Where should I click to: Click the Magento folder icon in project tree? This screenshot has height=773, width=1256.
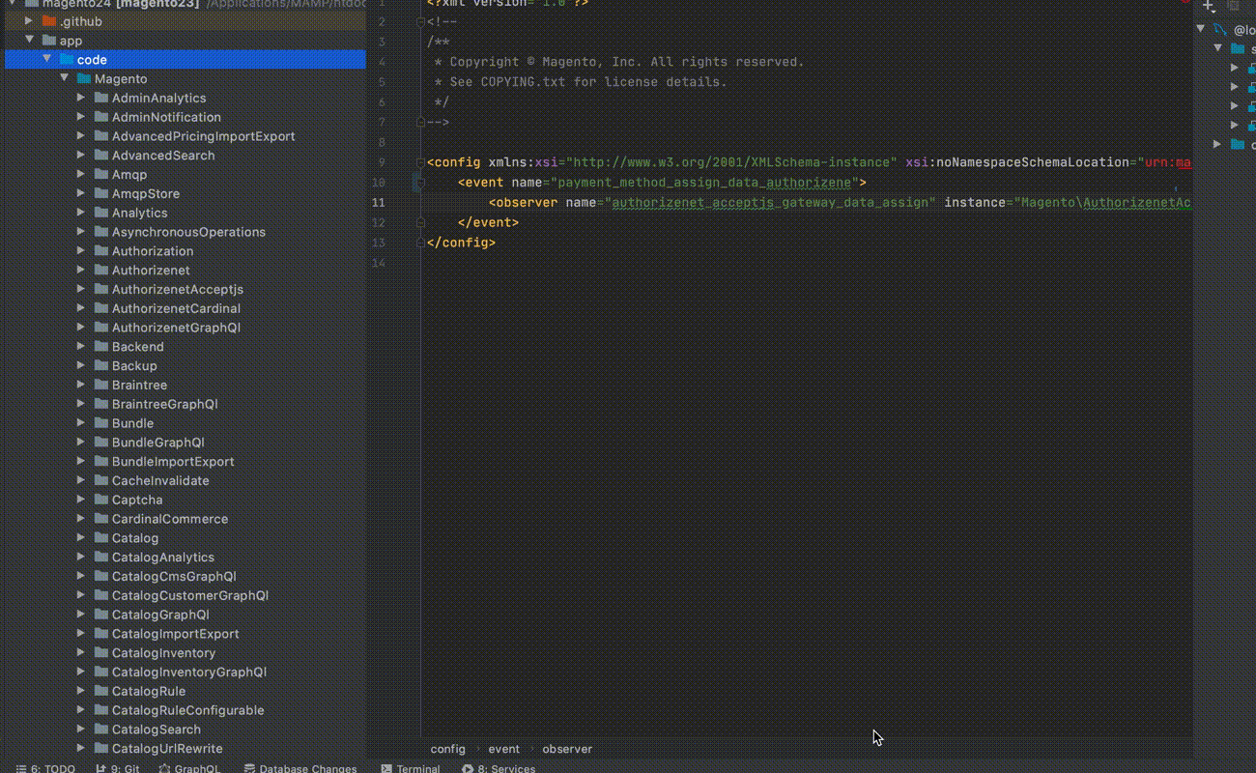tap(84, 78)
